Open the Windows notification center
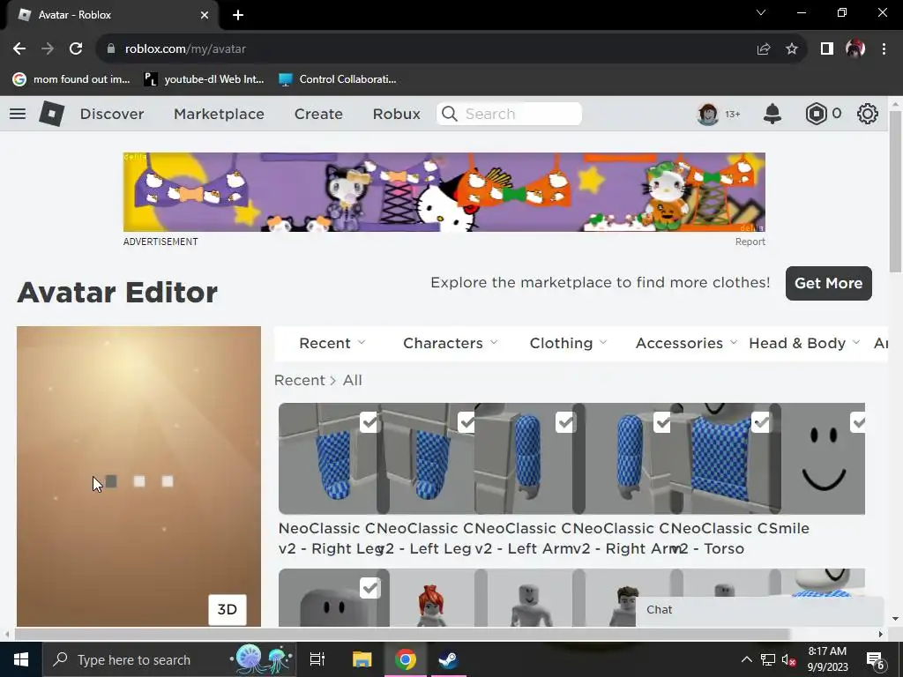Screen dimensions: 903x677 [x=876, y=659]
